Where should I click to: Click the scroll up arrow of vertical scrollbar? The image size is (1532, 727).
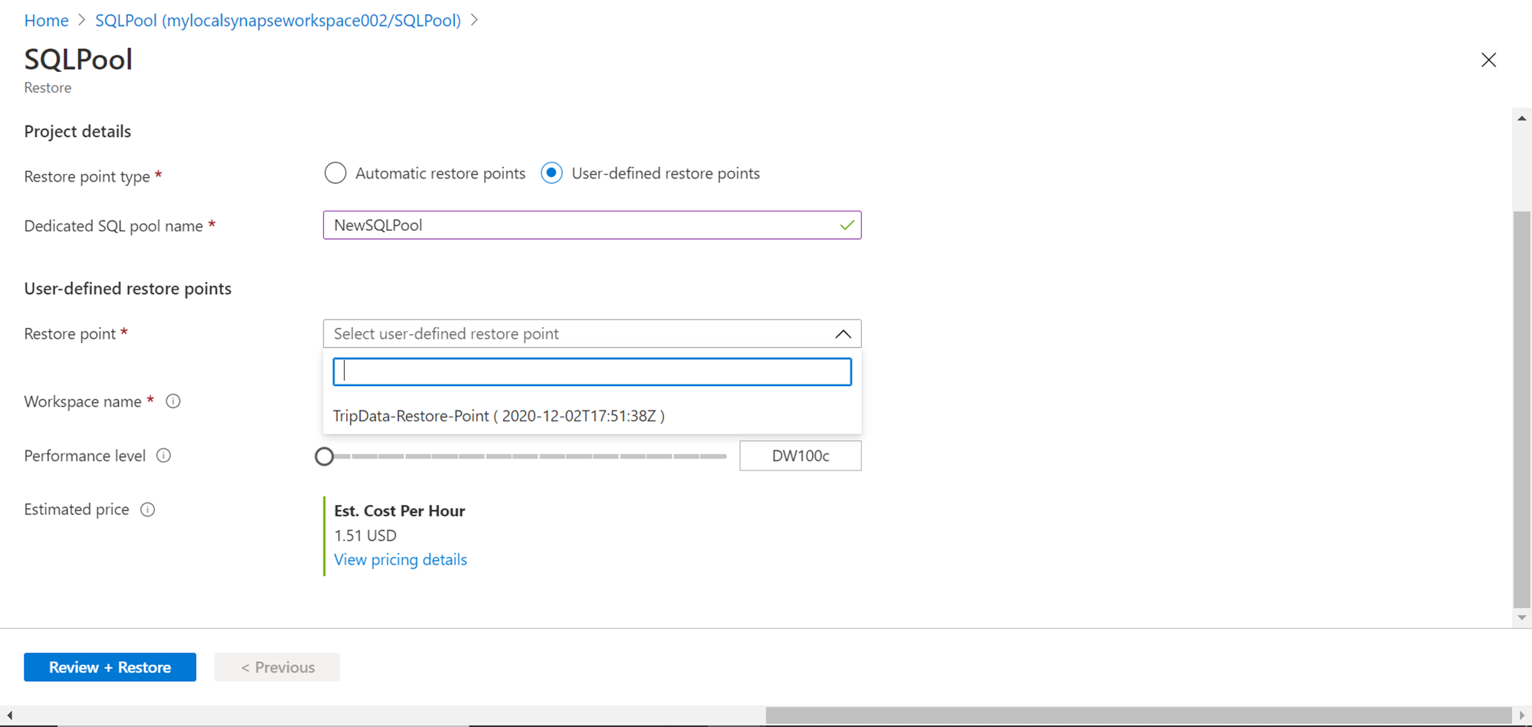1521,118
